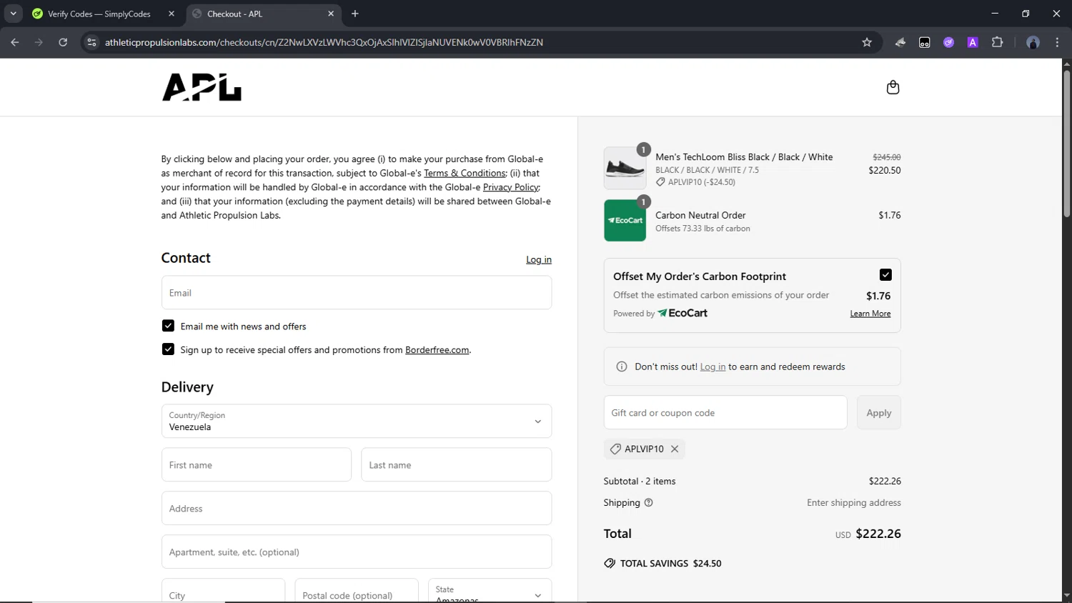
Task: Open the tab search dropdown arrow
Action: click(13, 14)
